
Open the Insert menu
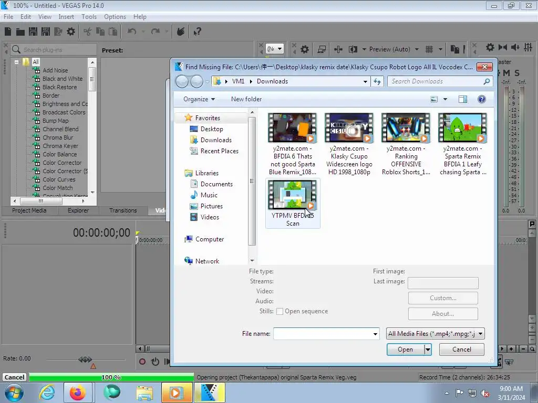(66, 17)
